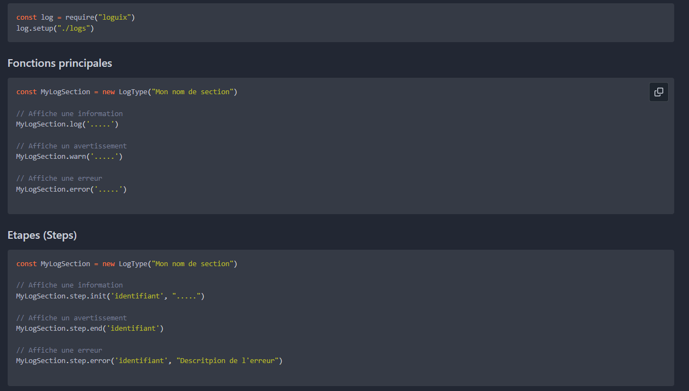Click the "Affiche un avertissement" comment above MyLogSection.warn
Screen dimensions: 689x391
click(x=71, y=146)
